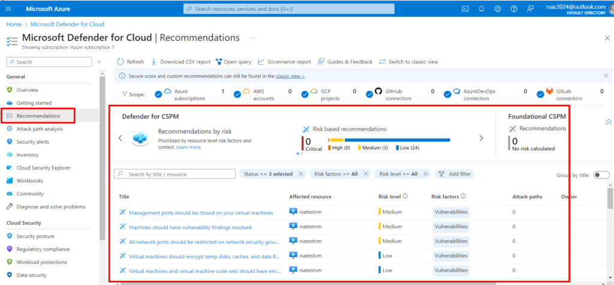Toggle GCP projects scope checkmark
614x285 pixels.
pos(305,95)
